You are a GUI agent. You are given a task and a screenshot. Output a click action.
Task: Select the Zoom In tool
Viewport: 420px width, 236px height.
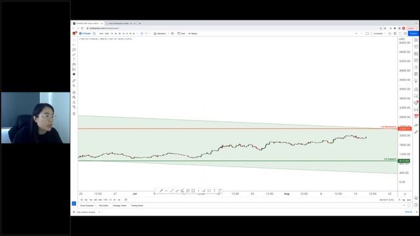74,86
